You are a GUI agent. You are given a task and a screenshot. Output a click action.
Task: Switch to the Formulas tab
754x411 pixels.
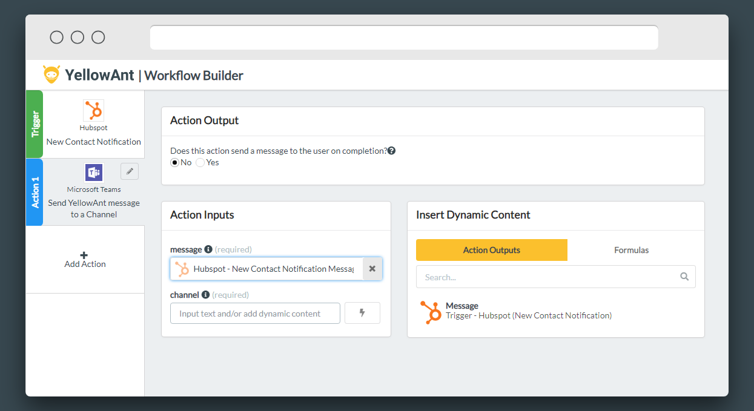[631, 249]
